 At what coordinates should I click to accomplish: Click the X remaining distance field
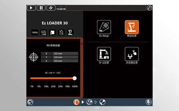click(x=65, y=54)
